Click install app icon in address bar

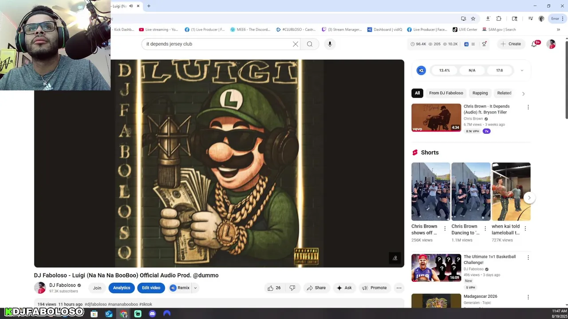[x=464, y=19]
